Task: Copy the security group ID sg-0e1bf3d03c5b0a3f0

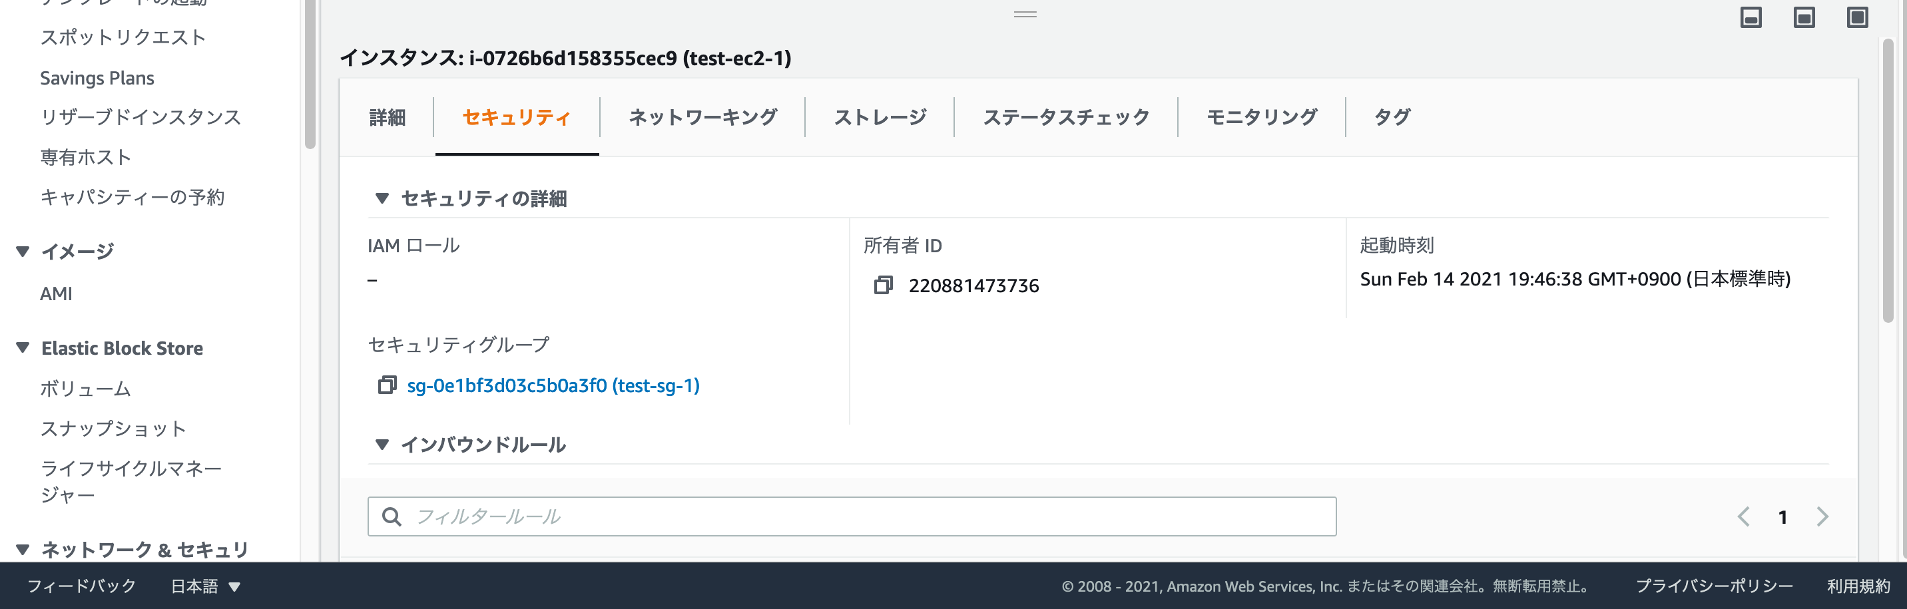Action: pyautogui.click(x=386, y=385)
